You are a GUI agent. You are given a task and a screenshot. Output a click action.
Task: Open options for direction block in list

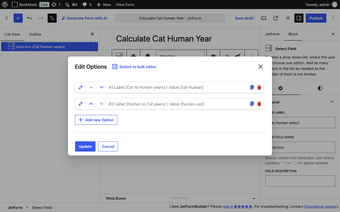coord(93,46)
